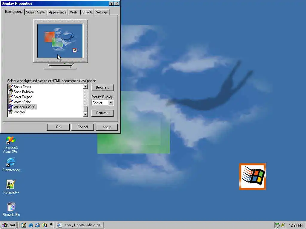Launch the Browservice desktop icon

click(x=11, y=165)
